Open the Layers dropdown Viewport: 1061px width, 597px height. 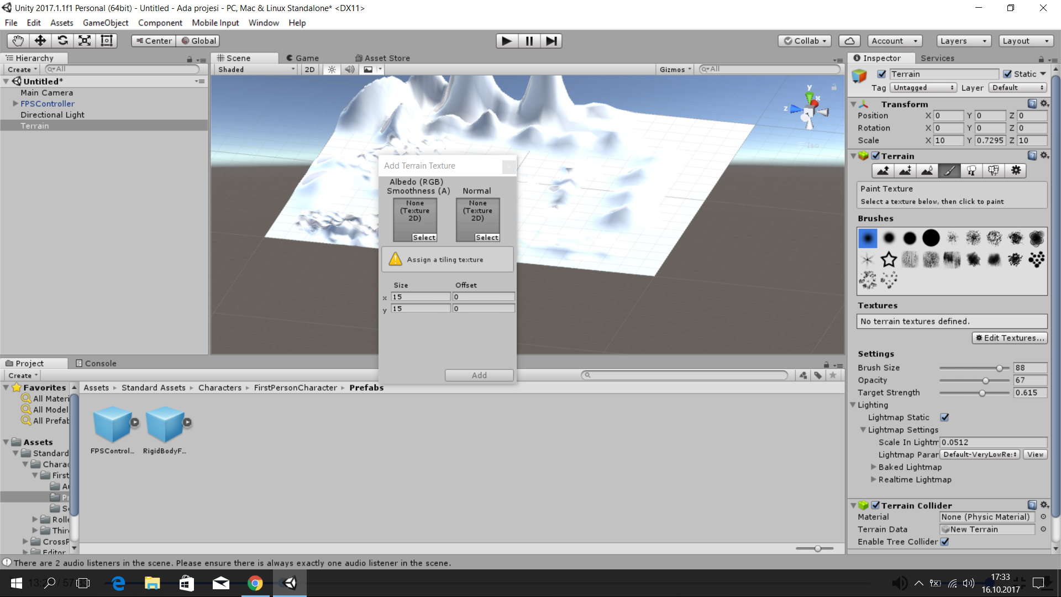tap(963, 41)
